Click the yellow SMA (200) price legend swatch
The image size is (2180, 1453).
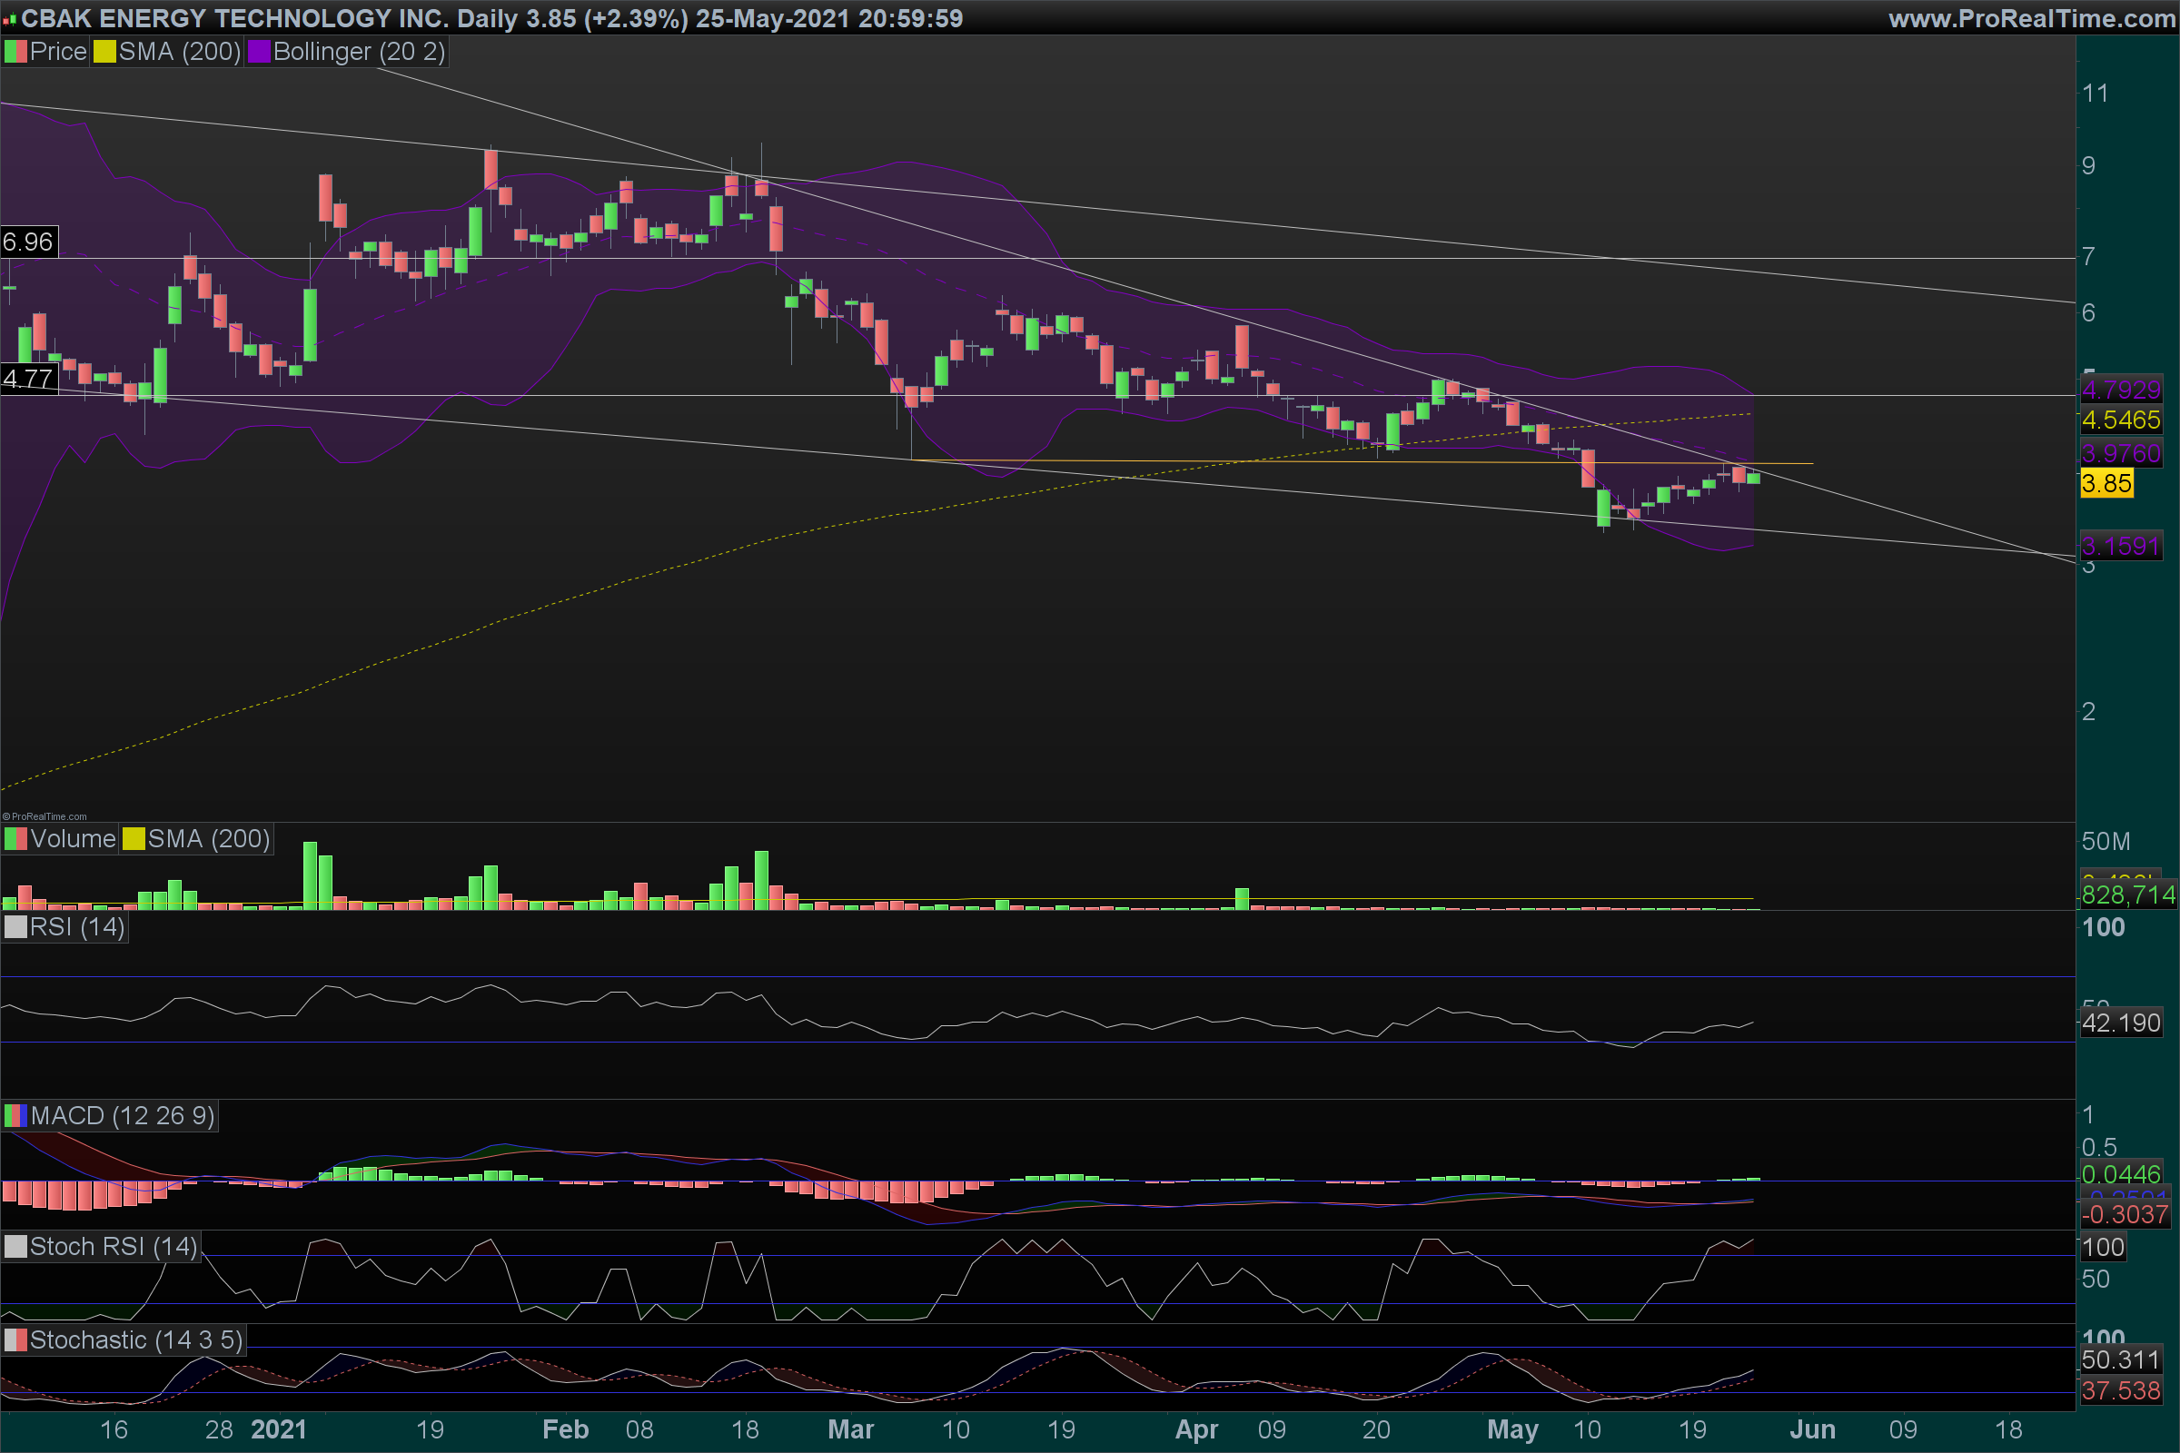point(104,52)
